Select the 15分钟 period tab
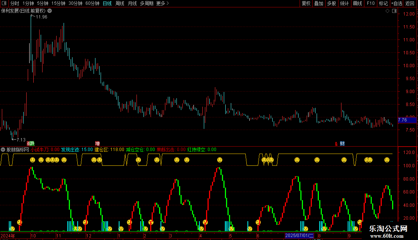The image size is (418, 240). 58,3
